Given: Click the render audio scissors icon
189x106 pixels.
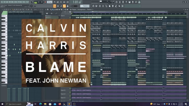Looking at the screenshot, I should tap(120, 2).
